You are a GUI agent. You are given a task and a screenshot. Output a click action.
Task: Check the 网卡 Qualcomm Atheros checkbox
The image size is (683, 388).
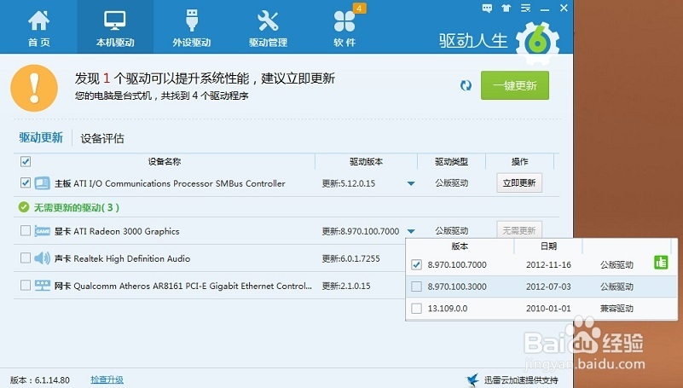pyautogui.click(x=26, y=285)
